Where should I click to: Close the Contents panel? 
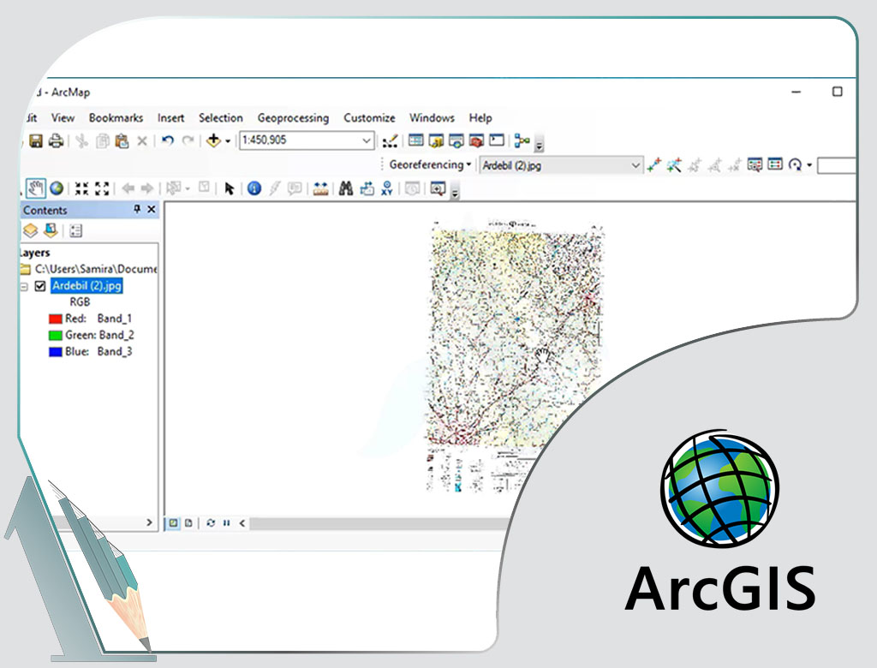151,209
